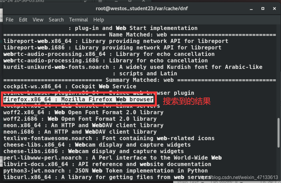The height and width of the screenshot is (183, 281).
Task: Click perl-libwww-perl.noarch line
Action: [x=112, y=158]
